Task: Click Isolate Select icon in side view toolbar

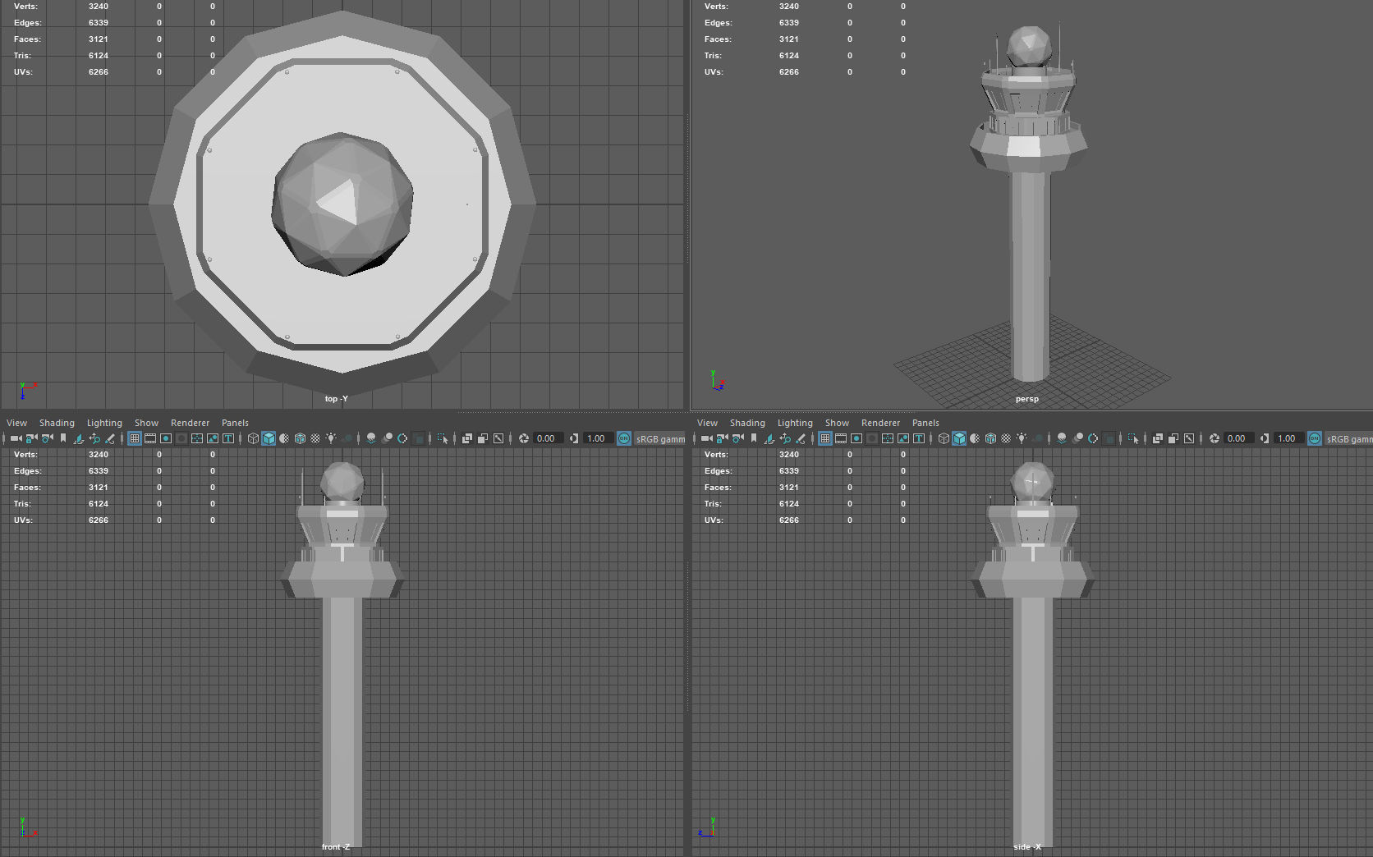Action: (1133, 438)
